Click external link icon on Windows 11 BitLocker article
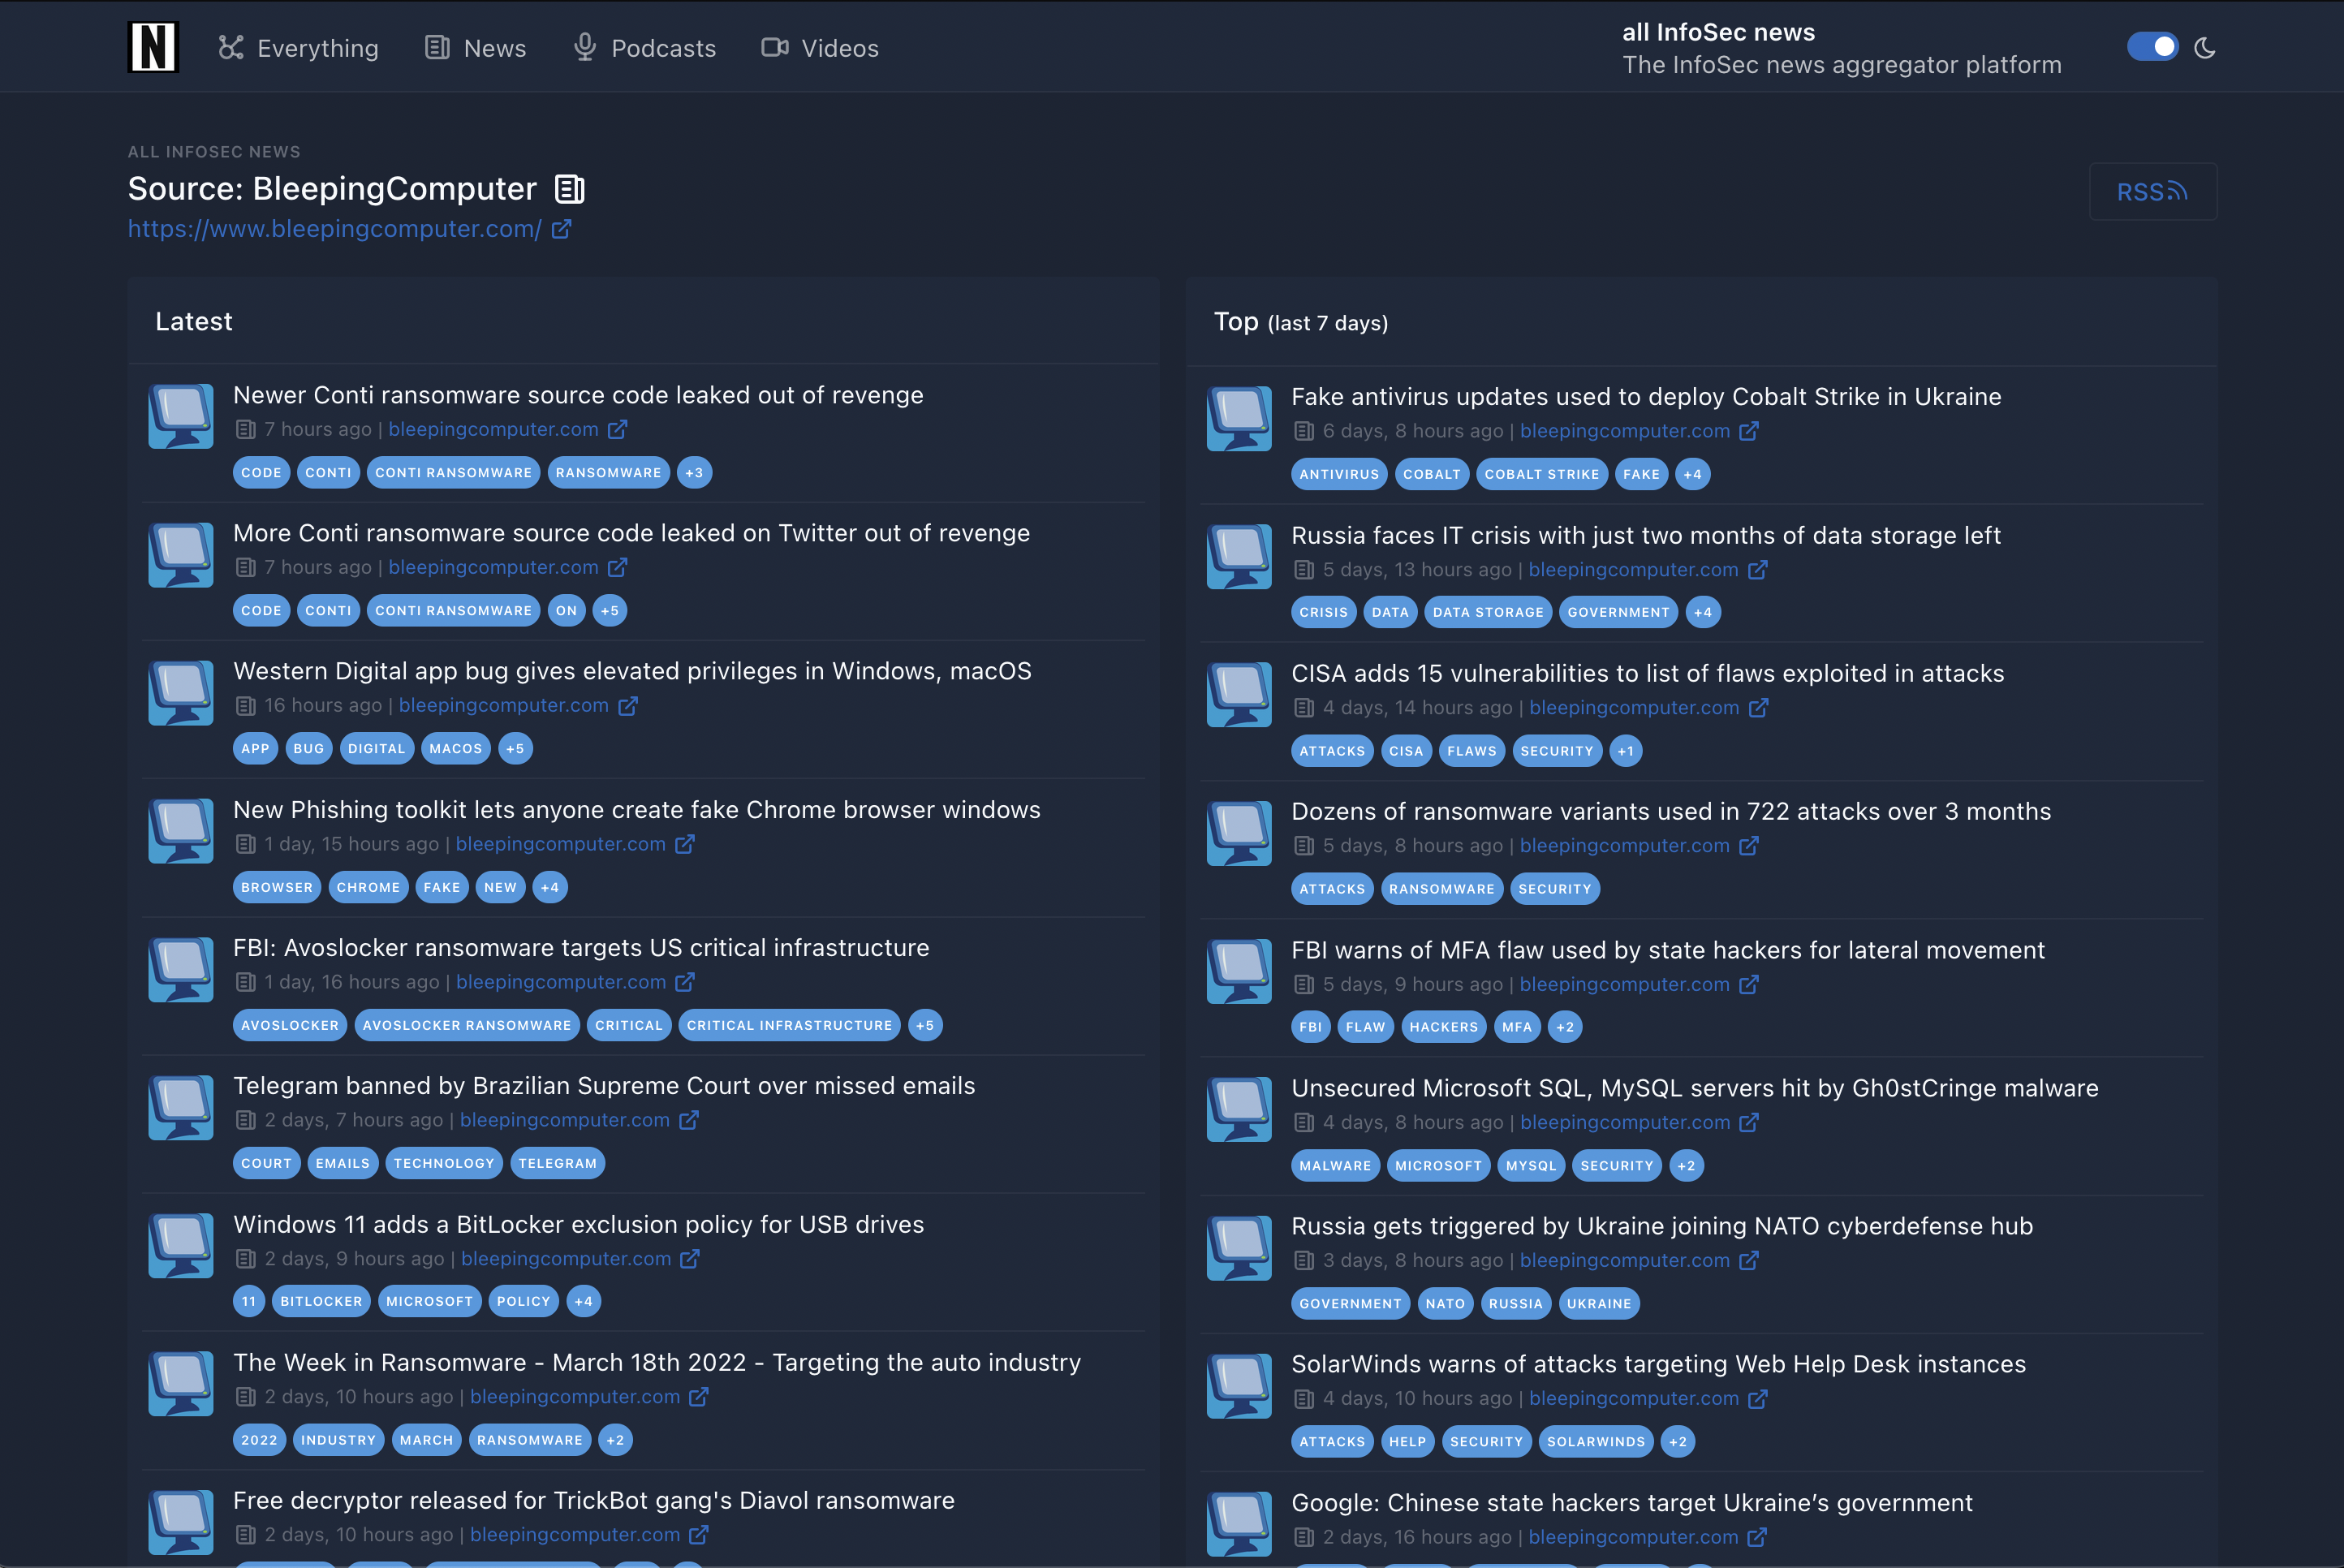 pos(690,1259)
